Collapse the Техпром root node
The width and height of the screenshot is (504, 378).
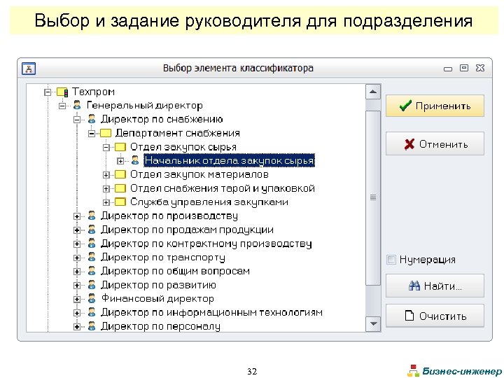coord(48,92)
